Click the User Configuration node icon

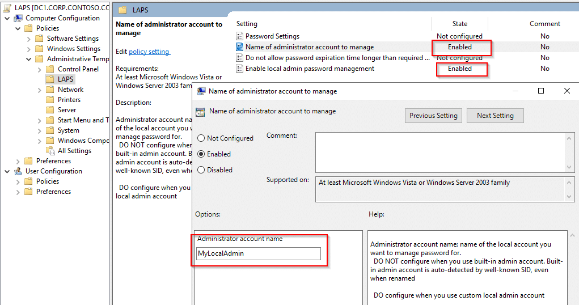18,171
